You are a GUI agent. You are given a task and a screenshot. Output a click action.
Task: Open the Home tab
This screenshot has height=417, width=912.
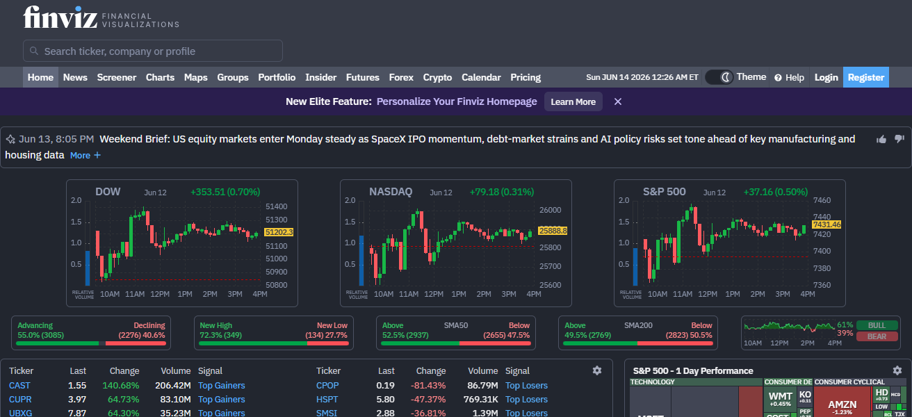tap(40, 77)
